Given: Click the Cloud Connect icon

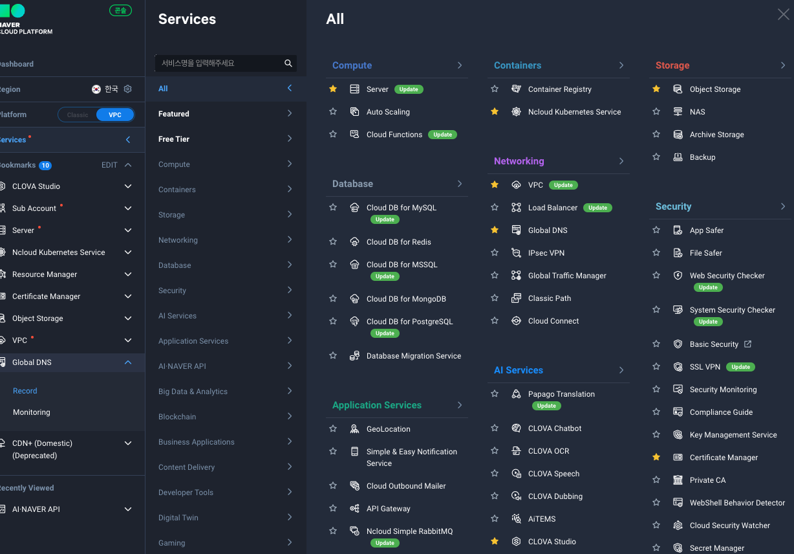Looking at the screenshot, I should coord(516,321).
